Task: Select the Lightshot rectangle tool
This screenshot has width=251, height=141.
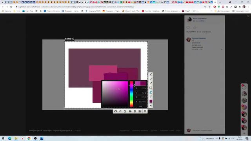Action: pyautogui.click(x=151, y=88)
